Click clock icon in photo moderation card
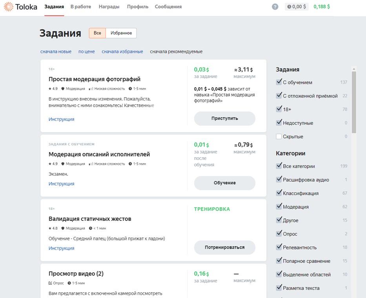Viewport: 366px width, 298px height. pyautogui.click(x=130, y=89)
